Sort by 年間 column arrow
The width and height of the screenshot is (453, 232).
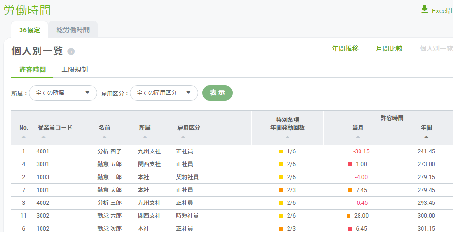[426, 137]
